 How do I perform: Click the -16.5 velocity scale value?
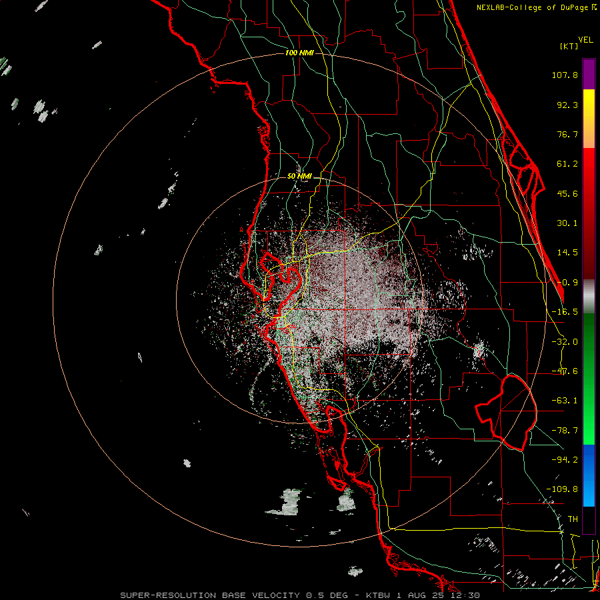tap(565, 312)
